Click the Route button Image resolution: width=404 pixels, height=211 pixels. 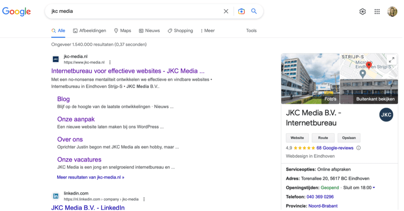323,138
